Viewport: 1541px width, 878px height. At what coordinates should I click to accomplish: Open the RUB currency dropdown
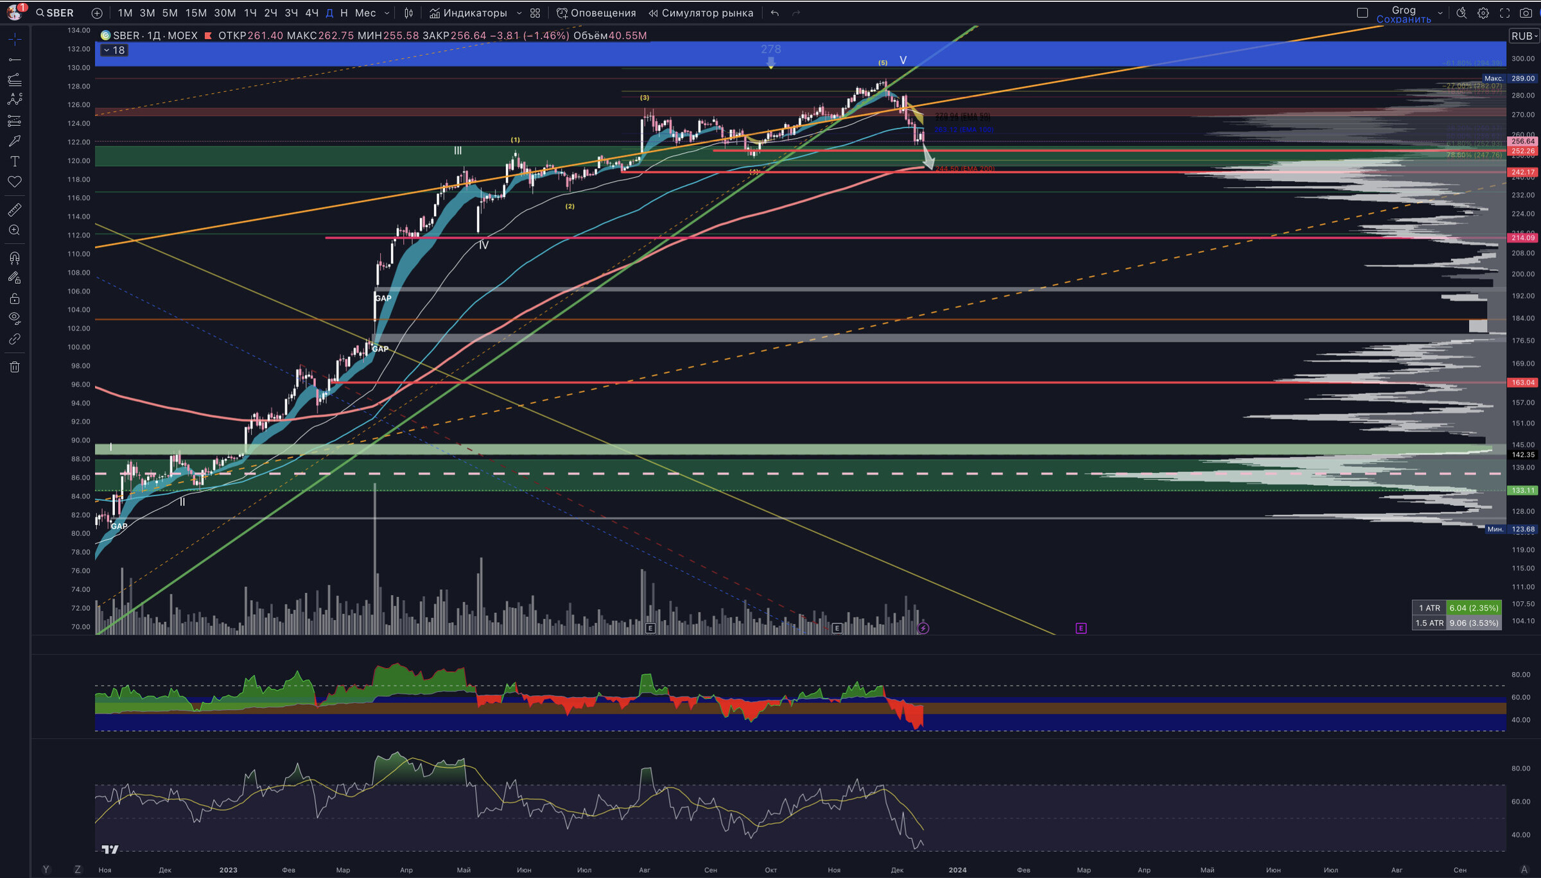(1524, 36)
